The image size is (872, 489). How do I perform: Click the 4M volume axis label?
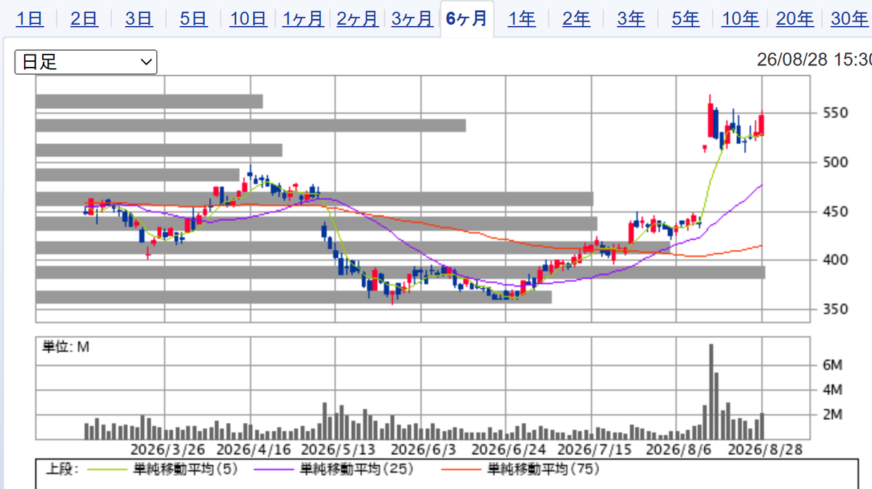click(x=832, y=389)
